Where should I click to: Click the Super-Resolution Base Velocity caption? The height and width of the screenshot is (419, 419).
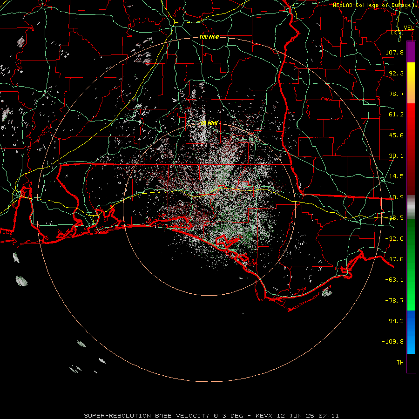click(x=211, y=416)
